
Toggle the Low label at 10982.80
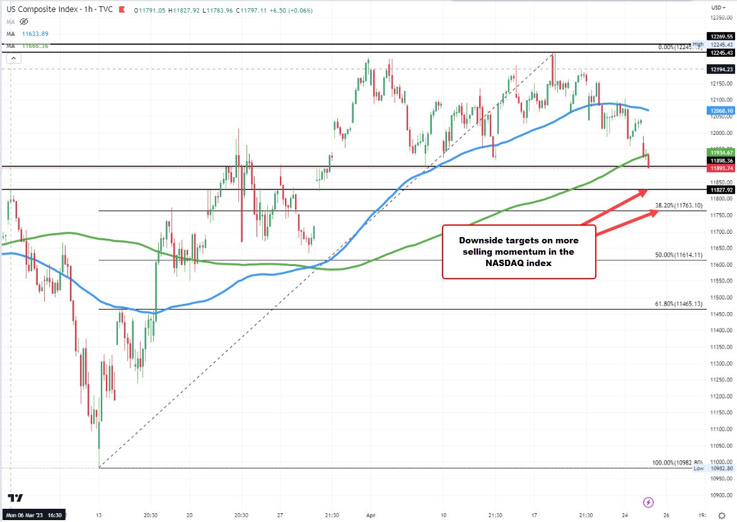698,468
